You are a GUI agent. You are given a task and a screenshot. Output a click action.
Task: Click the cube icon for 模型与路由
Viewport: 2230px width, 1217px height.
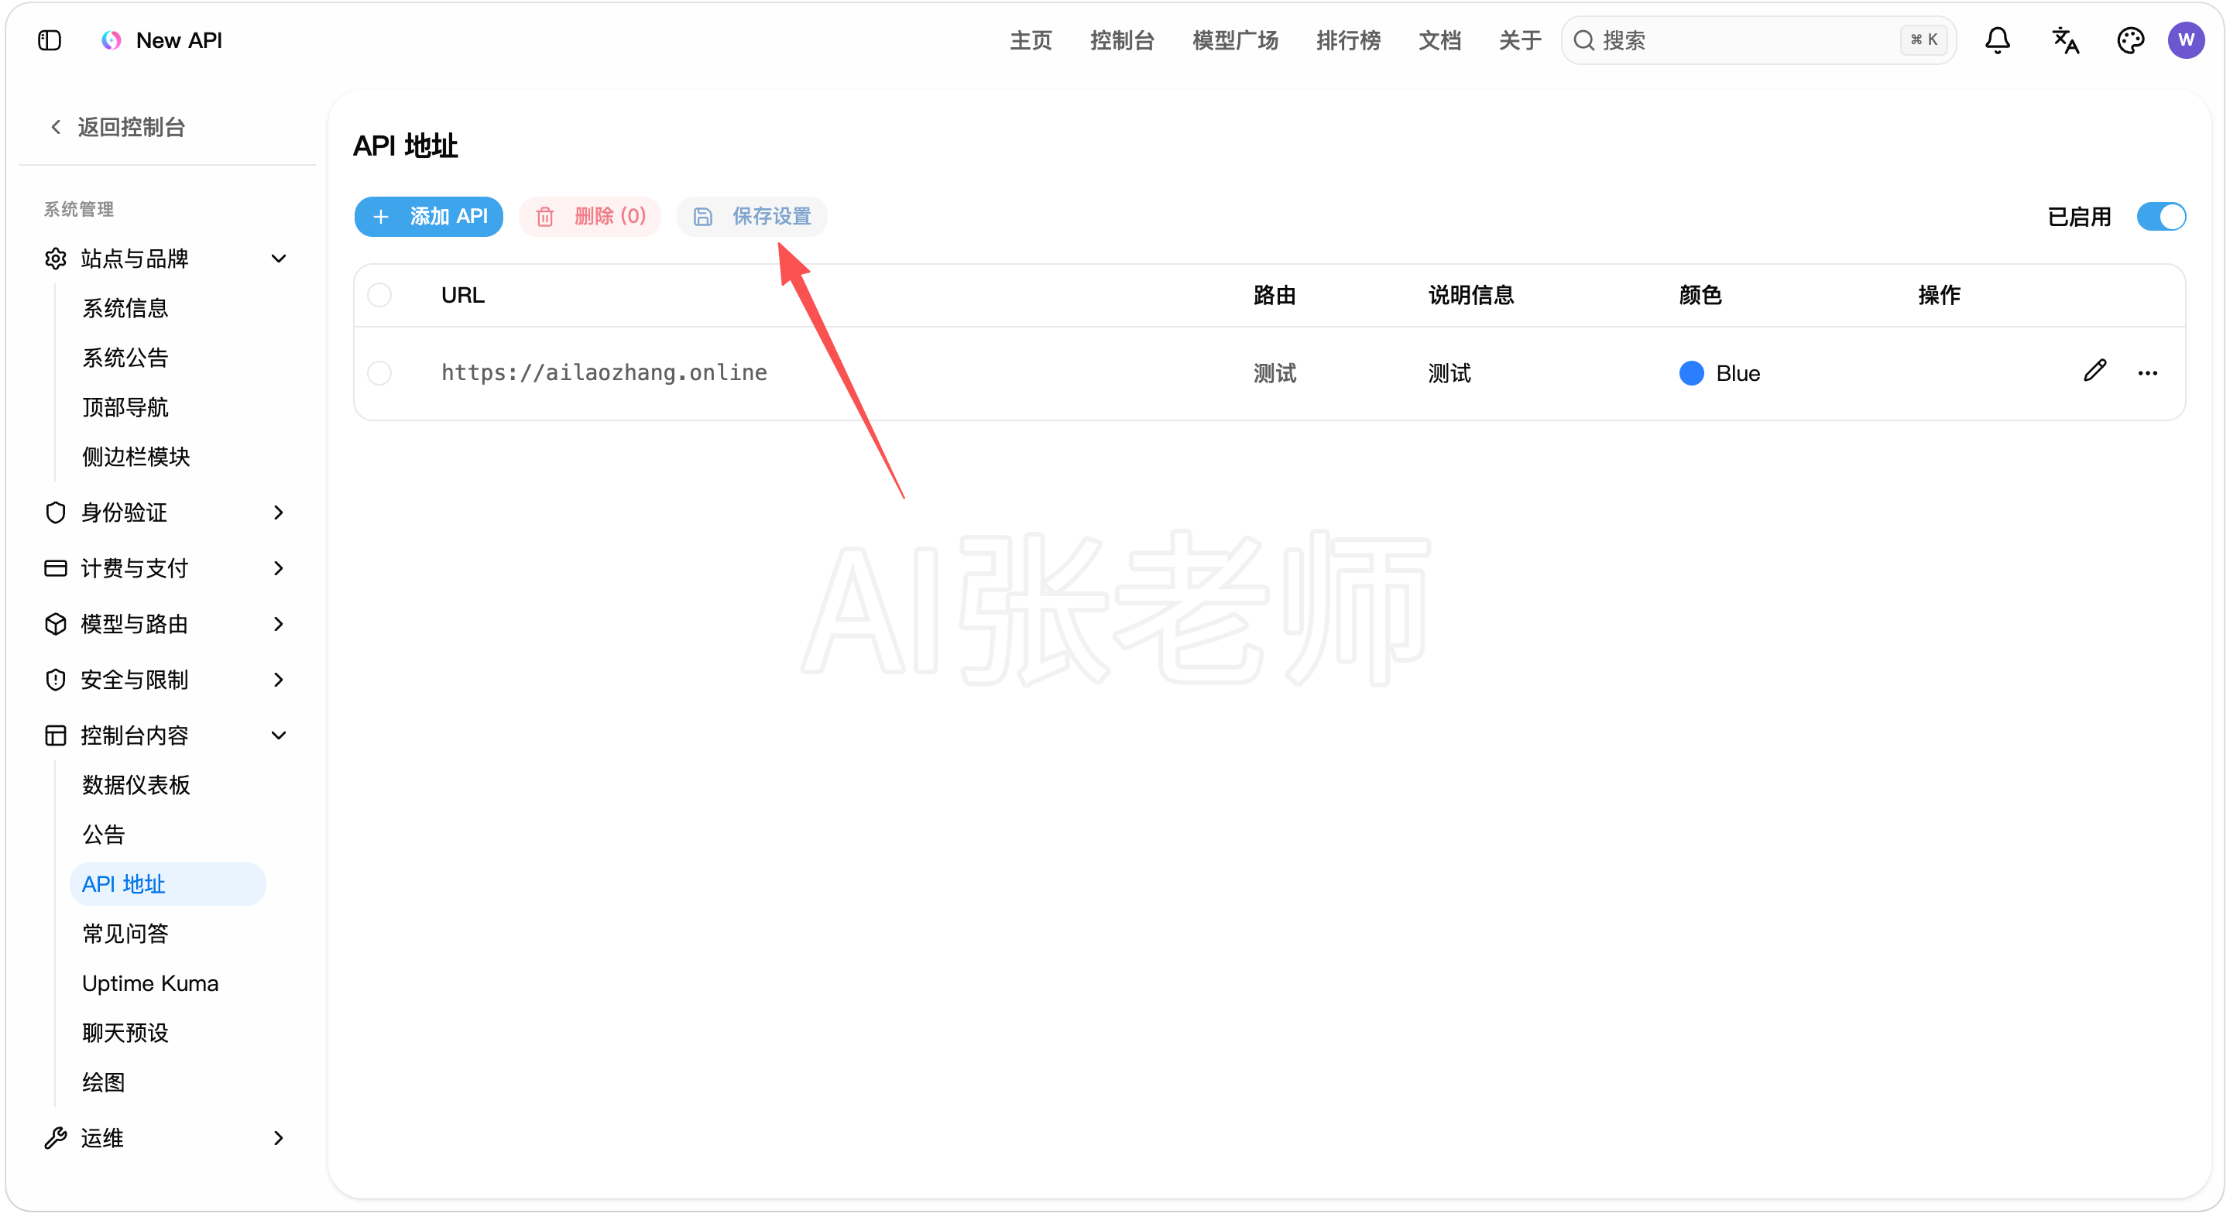coord(56,624)
